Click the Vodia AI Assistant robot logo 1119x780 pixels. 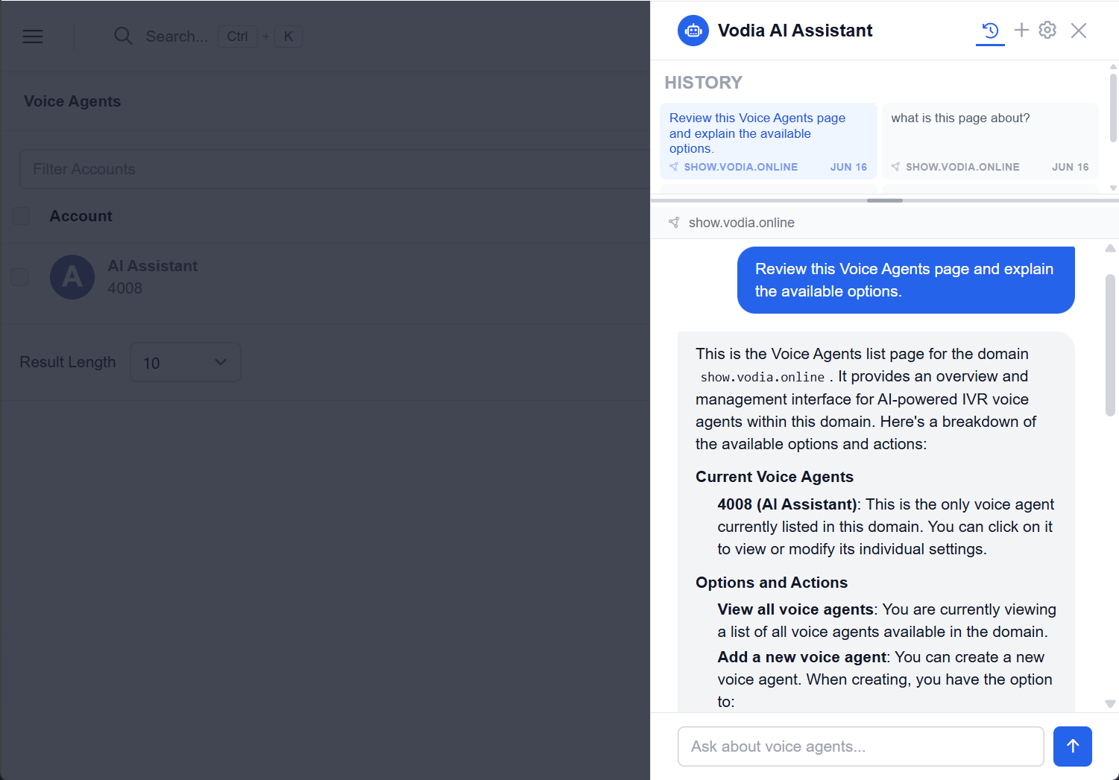(x=693, y=31)
